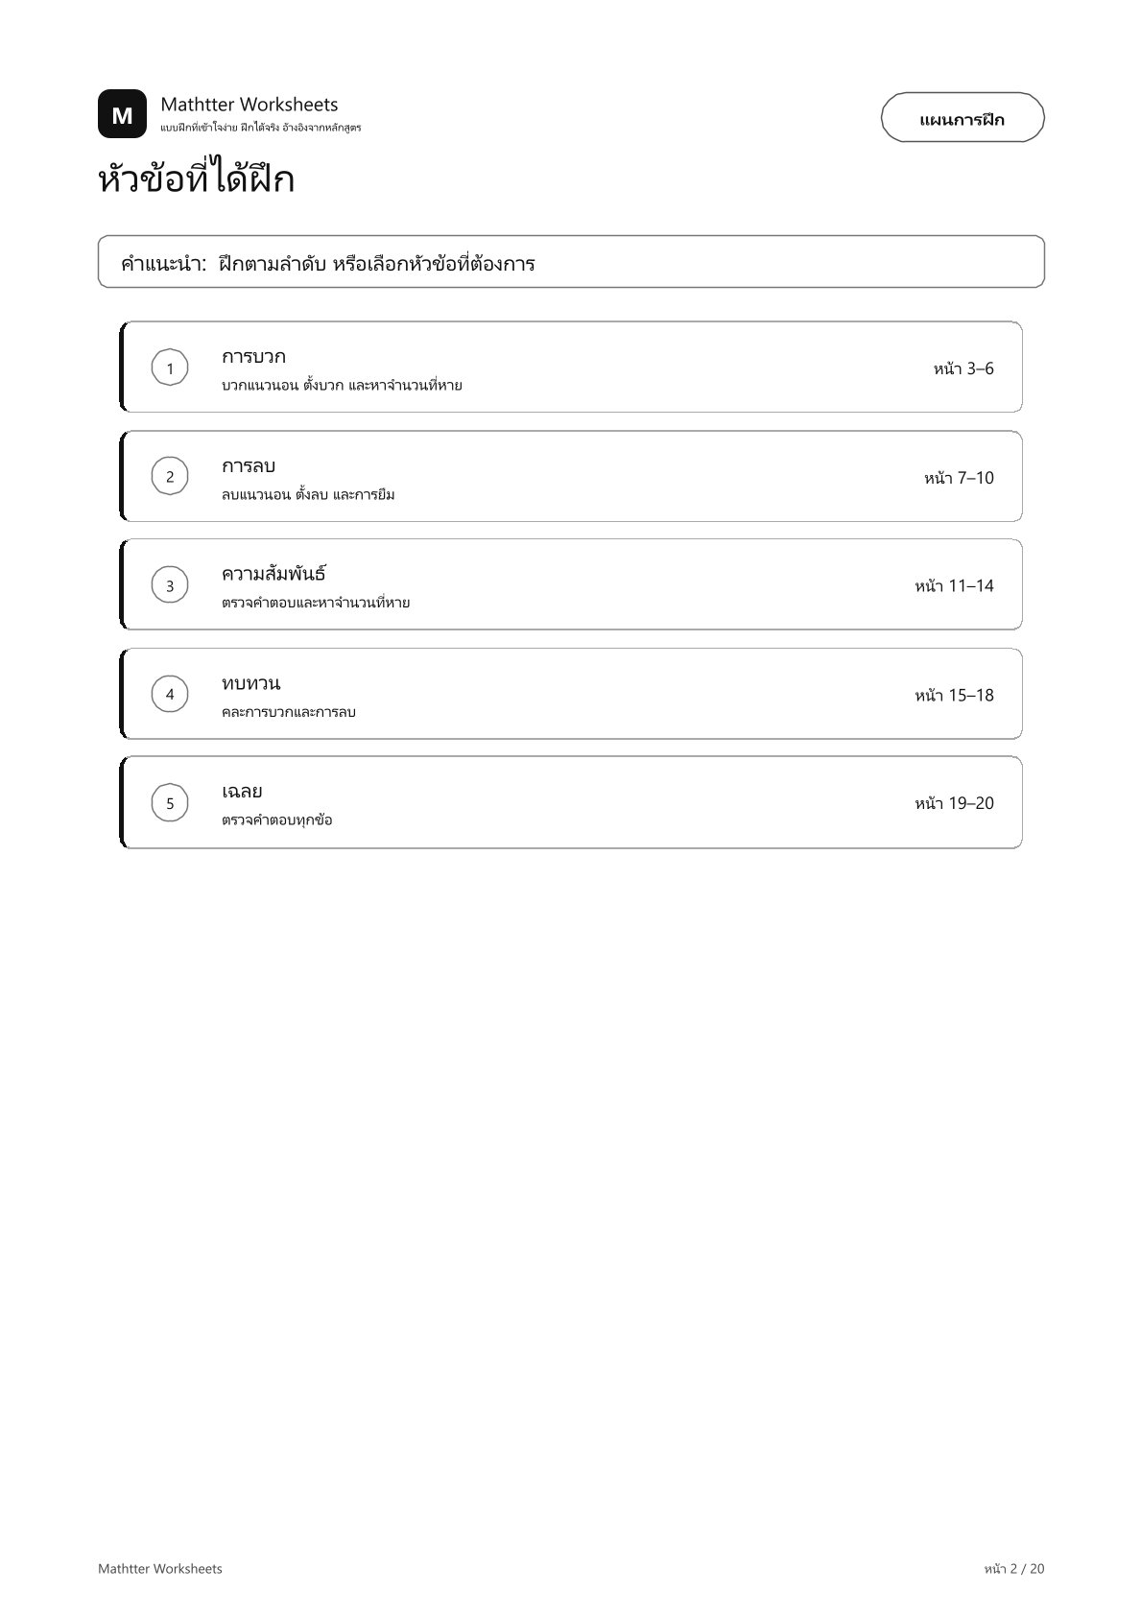Click the Mathtter Worksheets header title
The image size is (1141, 1615).
tap(250, 104)
